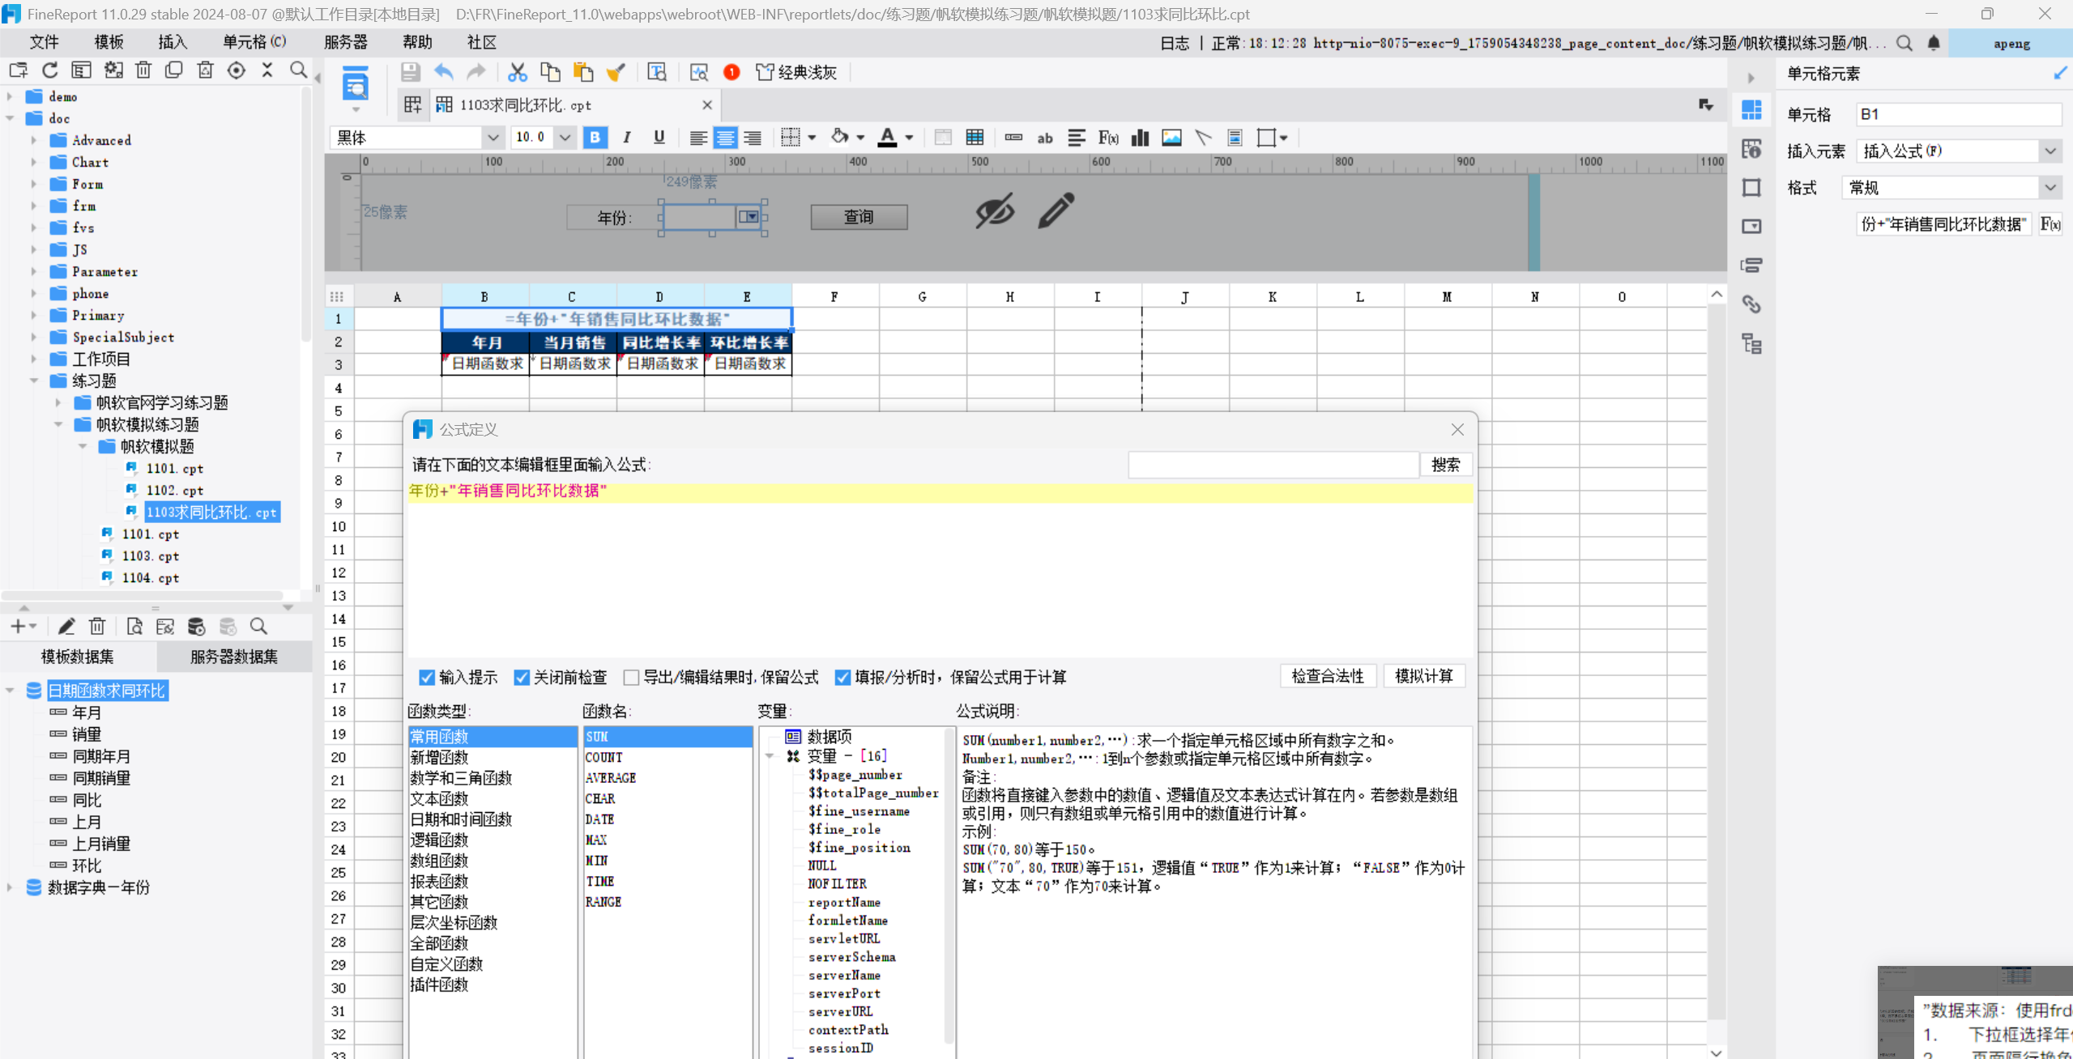
Task: Click the insert image icon
Action: [x=1171, y=138]
